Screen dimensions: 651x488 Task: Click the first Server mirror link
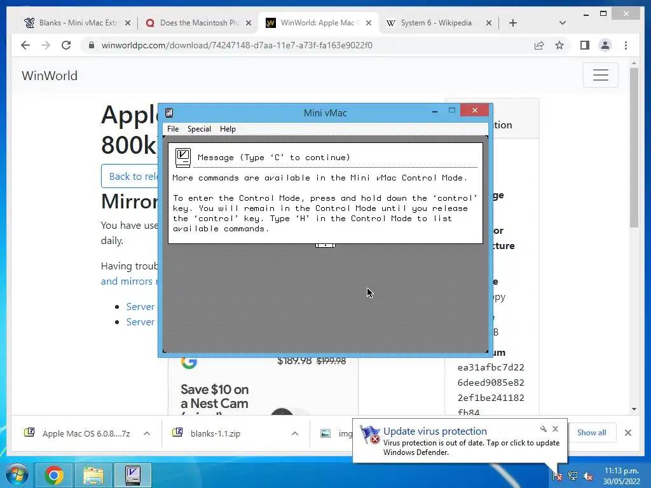tap(140, 307)
